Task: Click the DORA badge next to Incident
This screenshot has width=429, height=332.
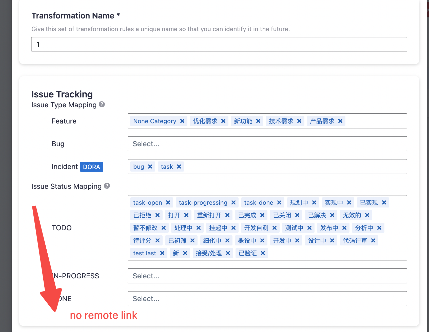Action: [x=92, y=167]
